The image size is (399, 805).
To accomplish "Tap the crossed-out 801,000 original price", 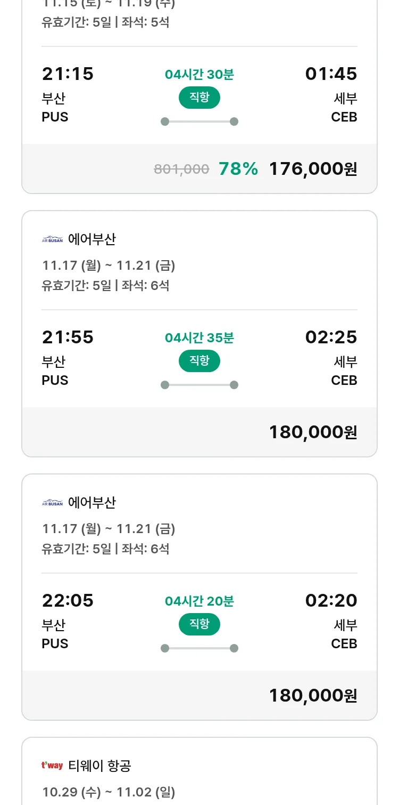I will pos(181,170).
